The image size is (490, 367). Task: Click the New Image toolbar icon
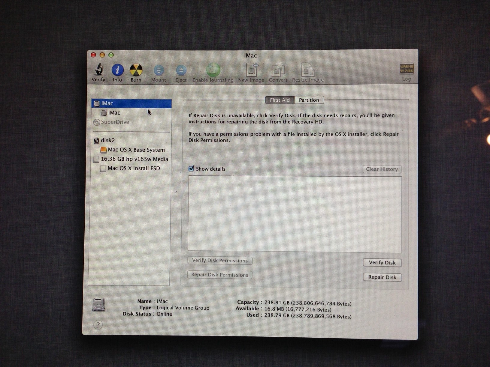pos(252,70)
